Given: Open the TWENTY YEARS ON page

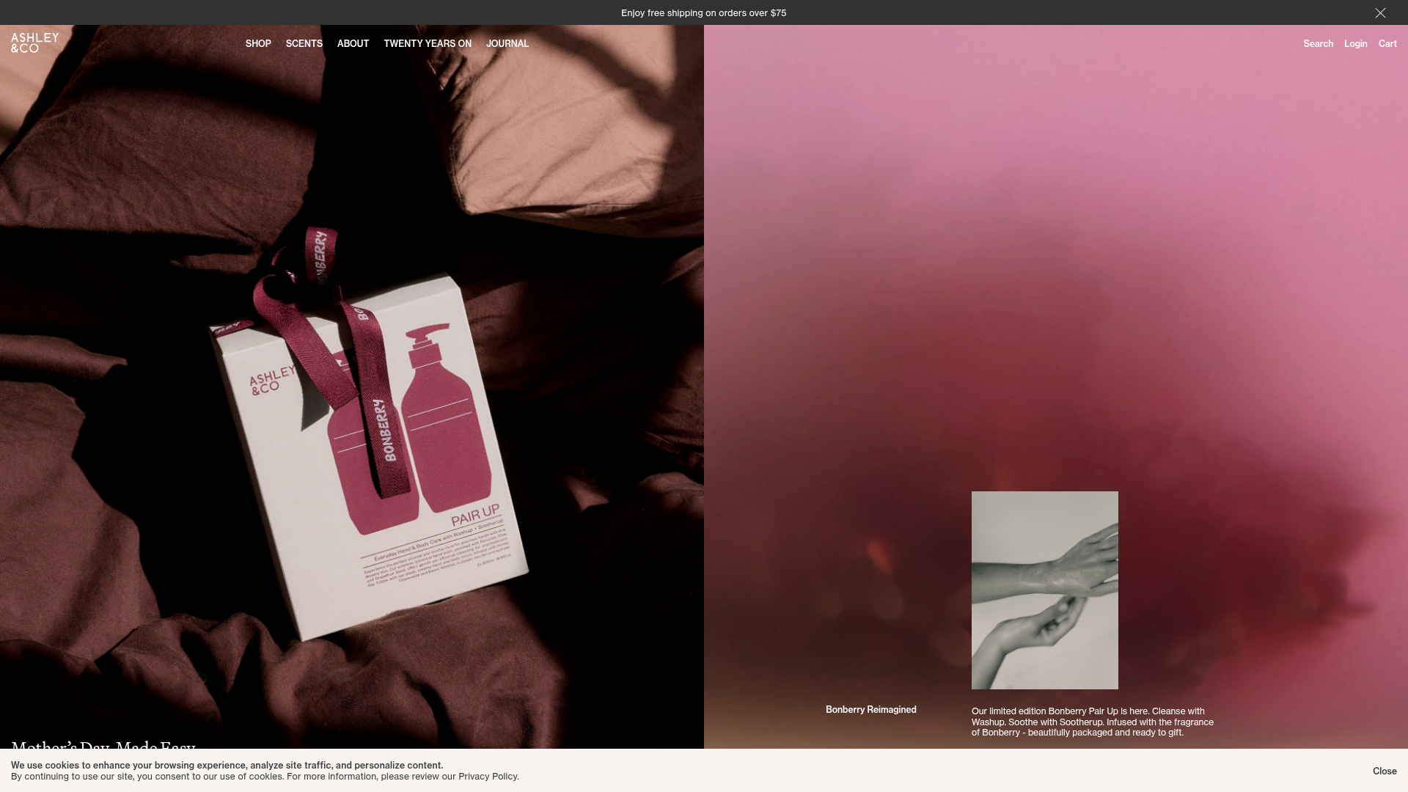Looking at the screenshot, I should (x=428, y=44).
